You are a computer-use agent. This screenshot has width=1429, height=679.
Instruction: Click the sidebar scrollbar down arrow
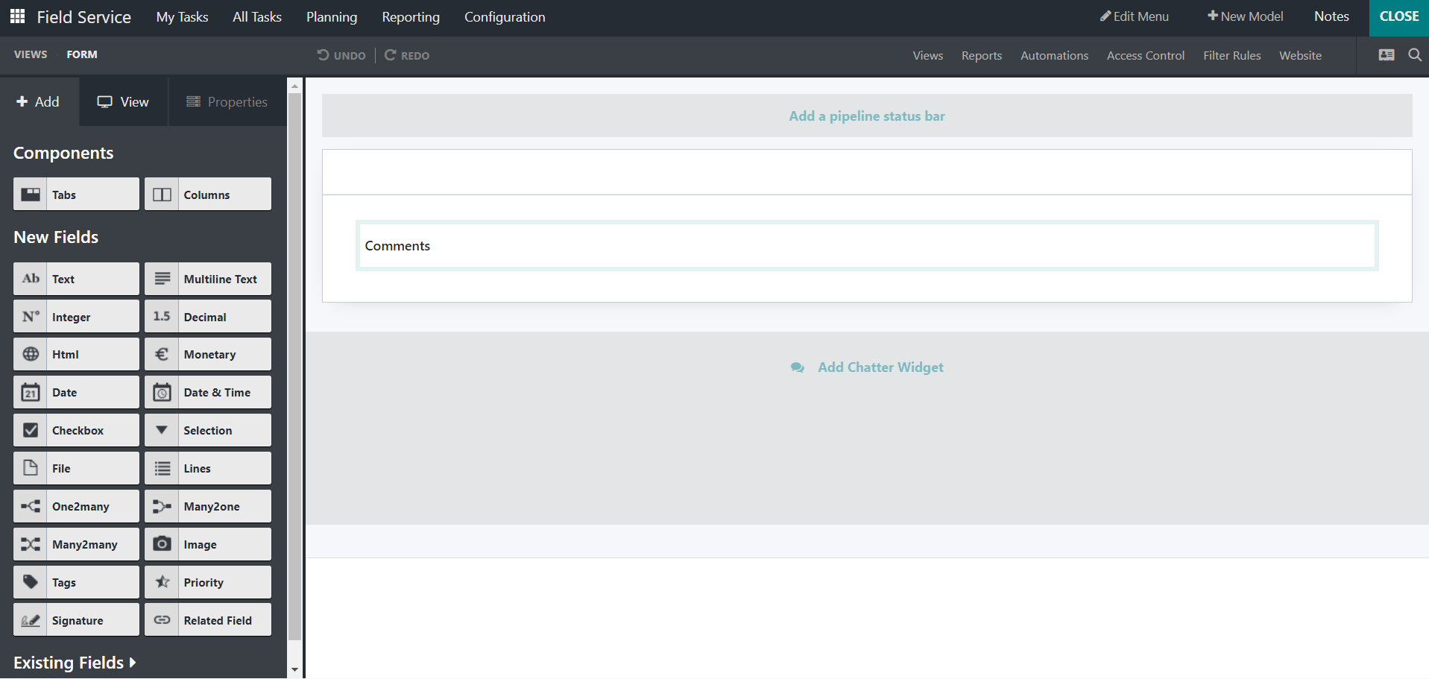coord(295,669)
